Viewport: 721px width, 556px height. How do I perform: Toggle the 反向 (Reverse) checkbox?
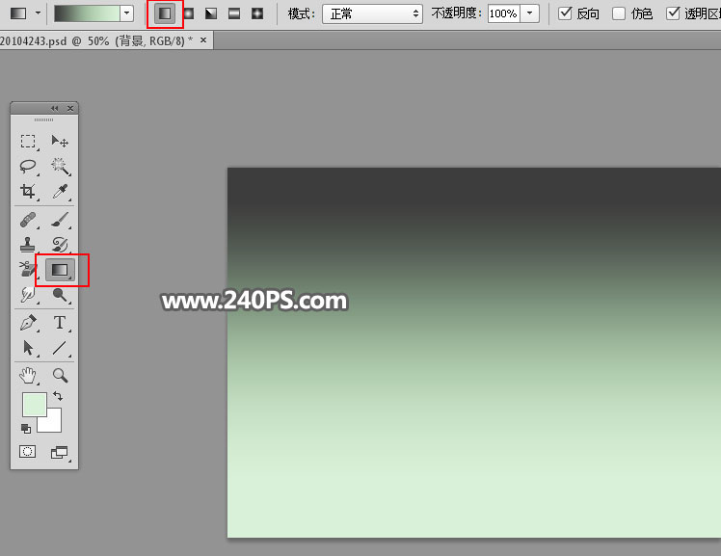coord(565,13)
